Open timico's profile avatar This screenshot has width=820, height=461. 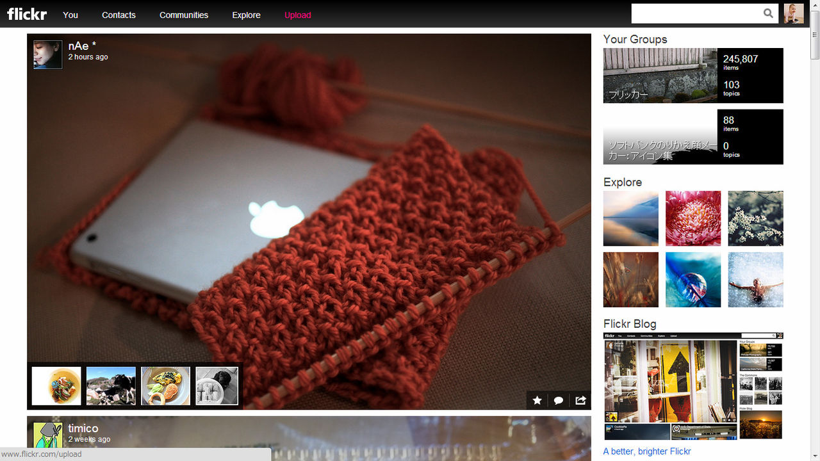(48, 437)
